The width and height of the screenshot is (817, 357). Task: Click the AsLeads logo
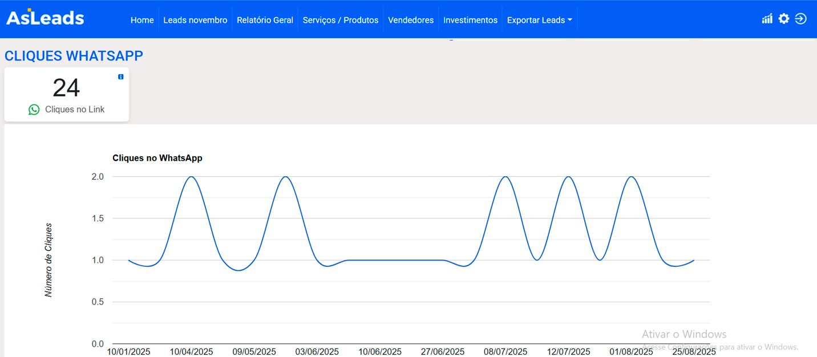tap(45, 18)
